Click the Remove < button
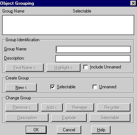 [22, 107]
